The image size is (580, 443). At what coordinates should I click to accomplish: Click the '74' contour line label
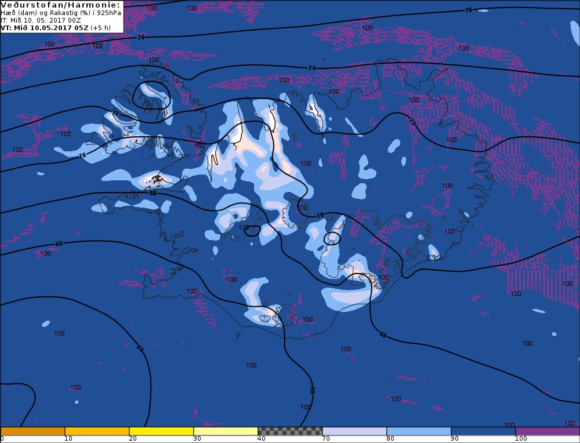point(312,68)
